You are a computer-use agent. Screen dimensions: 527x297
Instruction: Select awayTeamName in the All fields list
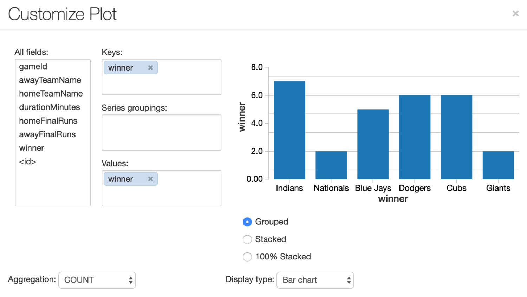pos(50,80)
